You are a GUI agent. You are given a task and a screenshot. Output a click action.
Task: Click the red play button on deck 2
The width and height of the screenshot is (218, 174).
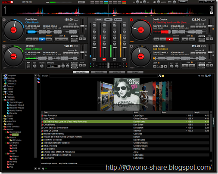point(169,39)
